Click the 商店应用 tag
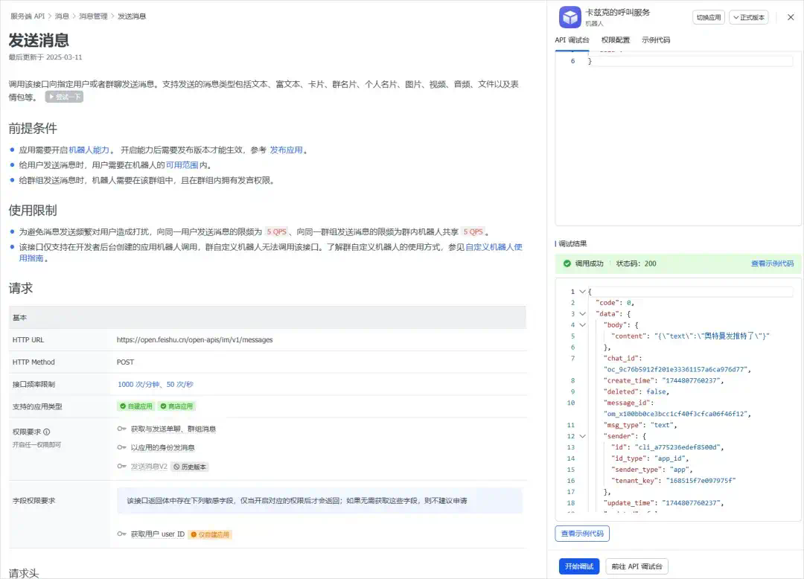 tap(176, 406)
